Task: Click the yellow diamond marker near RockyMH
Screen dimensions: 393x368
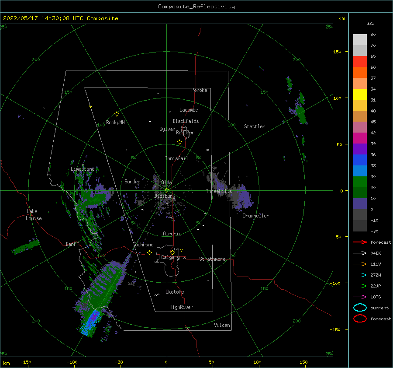Action: point(117,114)
